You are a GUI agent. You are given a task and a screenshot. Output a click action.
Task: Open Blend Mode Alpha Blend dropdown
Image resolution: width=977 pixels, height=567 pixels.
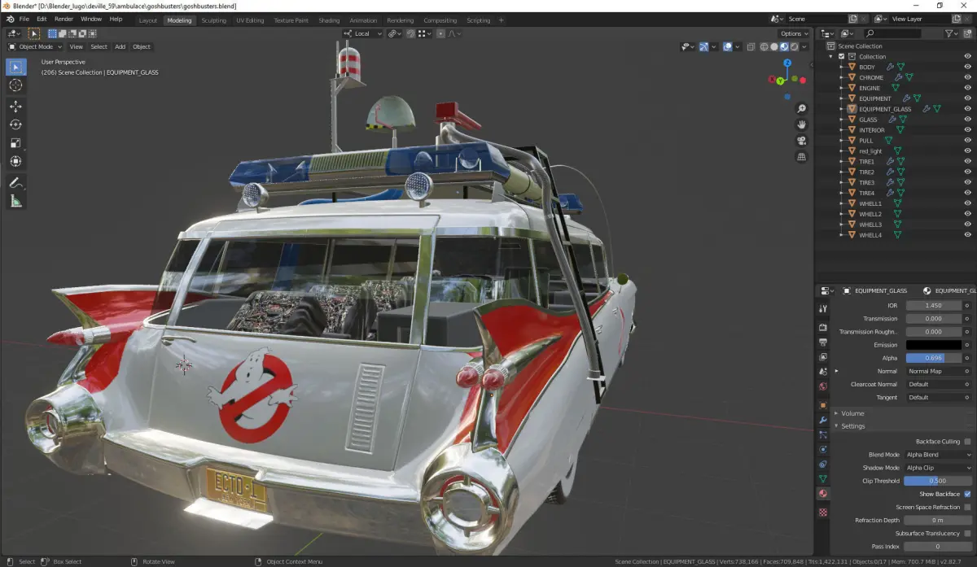pos(939,455)
